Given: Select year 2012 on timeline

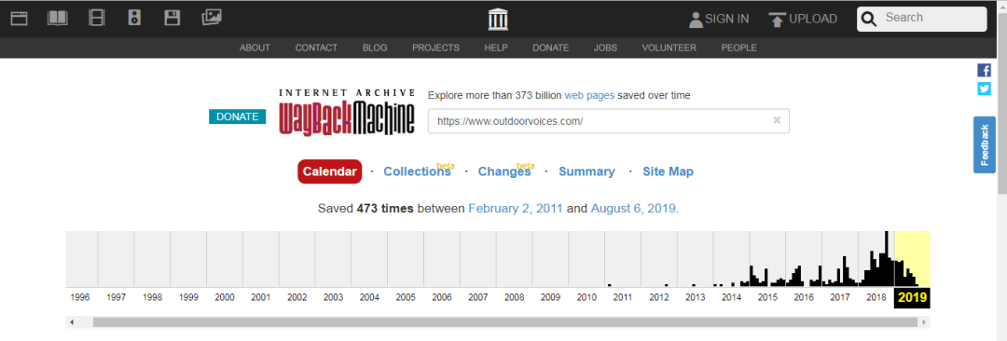Looking at the screenshot, I should tap(659, 298).
